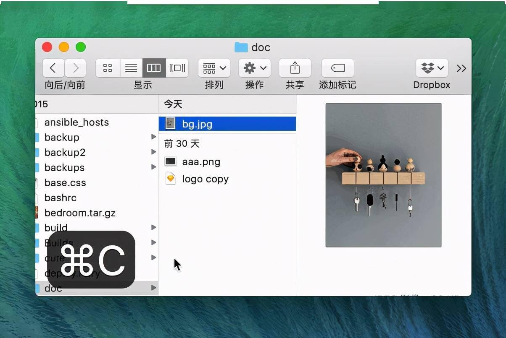Click the 添加标记 tag button
Screen dimensions: 506x338
337,68
